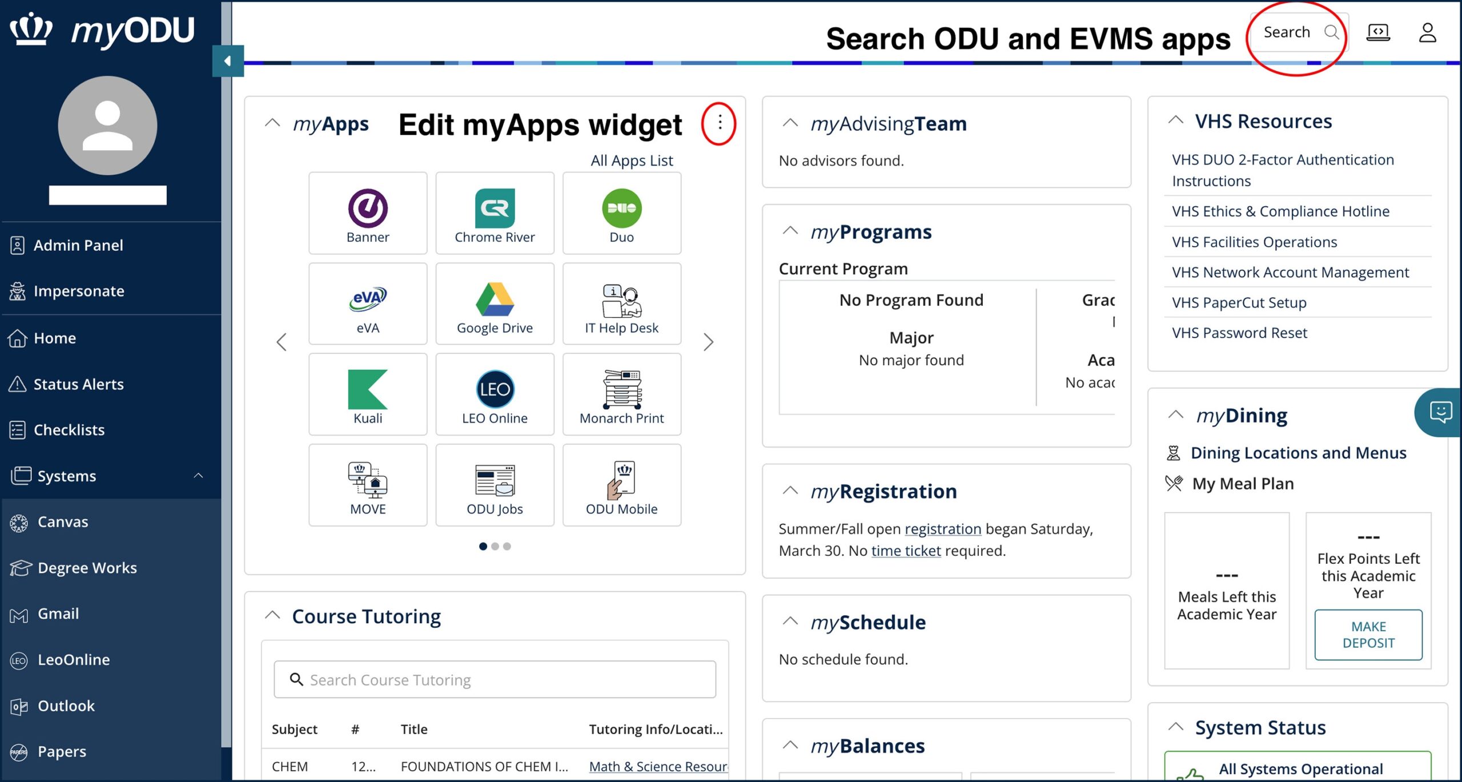The width and height of the screenshot is (1462, 782).
Task: Collapse the Systems section in sidebar
Action: 199,475
